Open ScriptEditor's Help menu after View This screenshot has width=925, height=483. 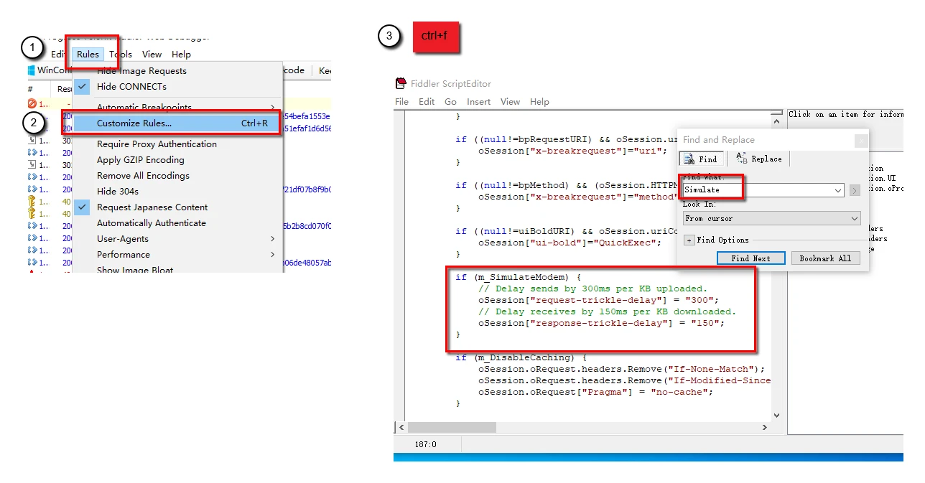click(539, 102)
